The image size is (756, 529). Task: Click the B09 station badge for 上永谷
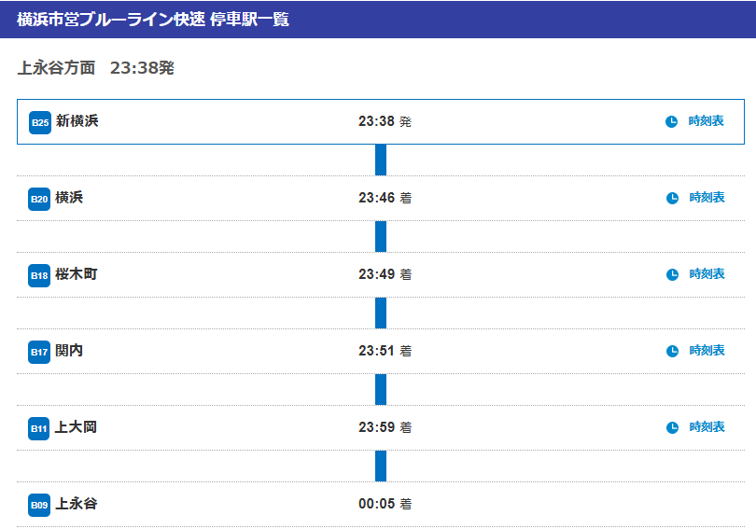pyautogui.click(x=39, y=505)
